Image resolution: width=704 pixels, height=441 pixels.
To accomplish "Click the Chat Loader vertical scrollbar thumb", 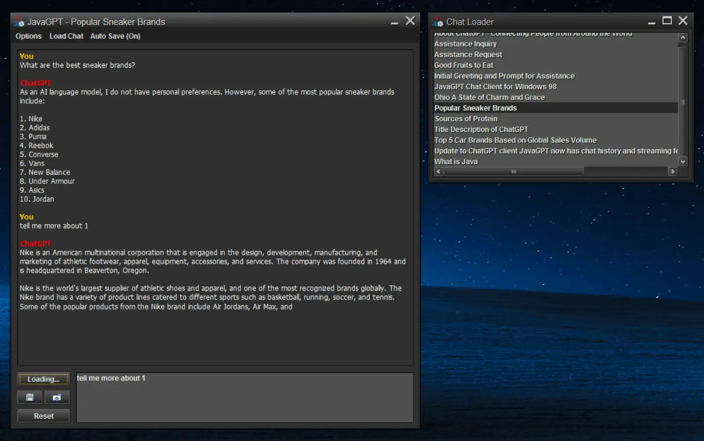I will (683, 102).
